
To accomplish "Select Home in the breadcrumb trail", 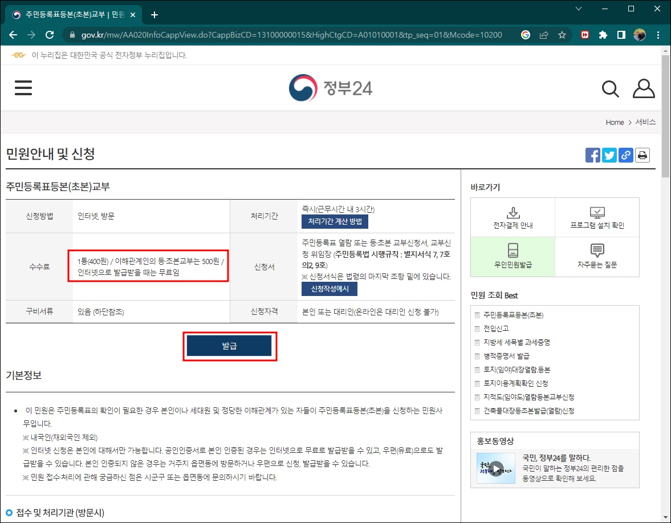I will [x=615, y=122].
